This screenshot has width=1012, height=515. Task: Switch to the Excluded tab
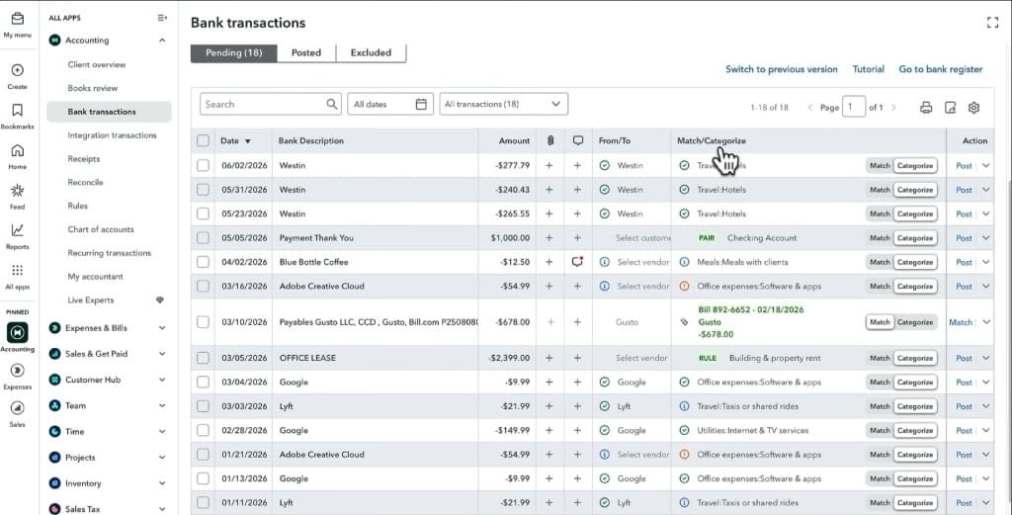point(372,53)
